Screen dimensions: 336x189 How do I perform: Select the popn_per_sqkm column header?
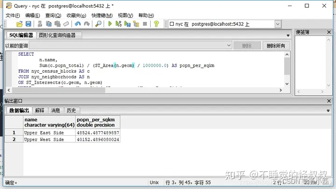click(x=98, y=122)
